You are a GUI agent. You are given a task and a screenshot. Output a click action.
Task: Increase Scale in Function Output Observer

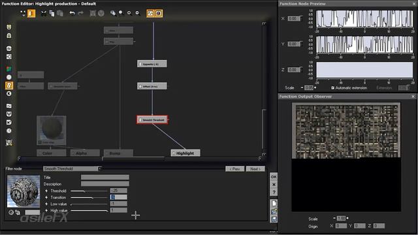click(347, 218)
